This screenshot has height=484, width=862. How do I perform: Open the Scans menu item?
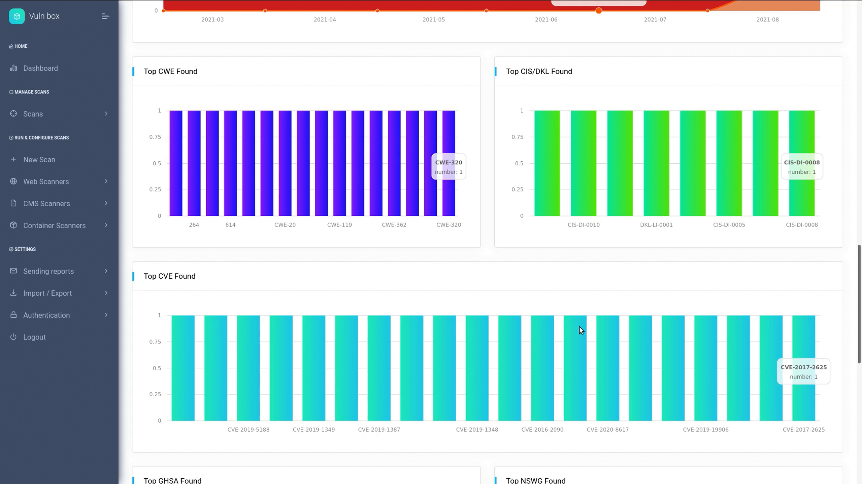tap(59, 114)
